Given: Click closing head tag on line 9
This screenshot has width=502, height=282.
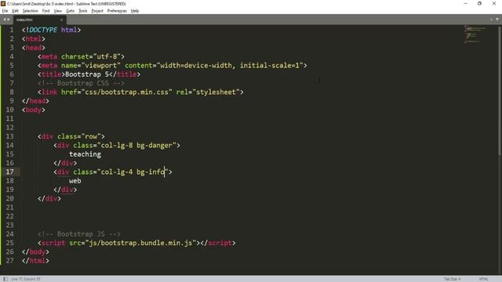Looking at the screenshot, I should (35, 101).
